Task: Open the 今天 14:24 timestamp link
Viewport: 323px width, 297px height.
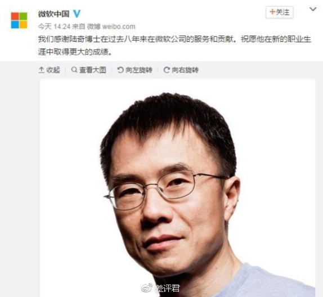Action: point(54,26)
